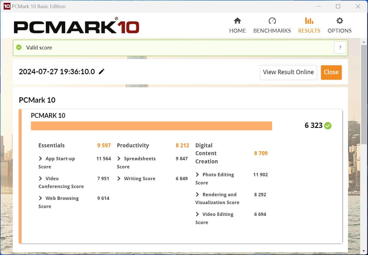Click the Video Editing value 6 694
This screenshot has height=255, width=368.
point(260,214)
